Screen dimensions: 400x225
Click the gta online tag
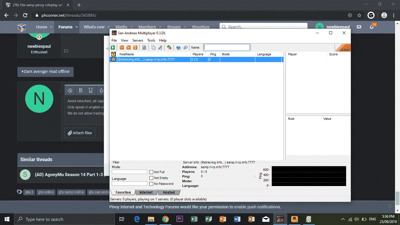[46, 192]
